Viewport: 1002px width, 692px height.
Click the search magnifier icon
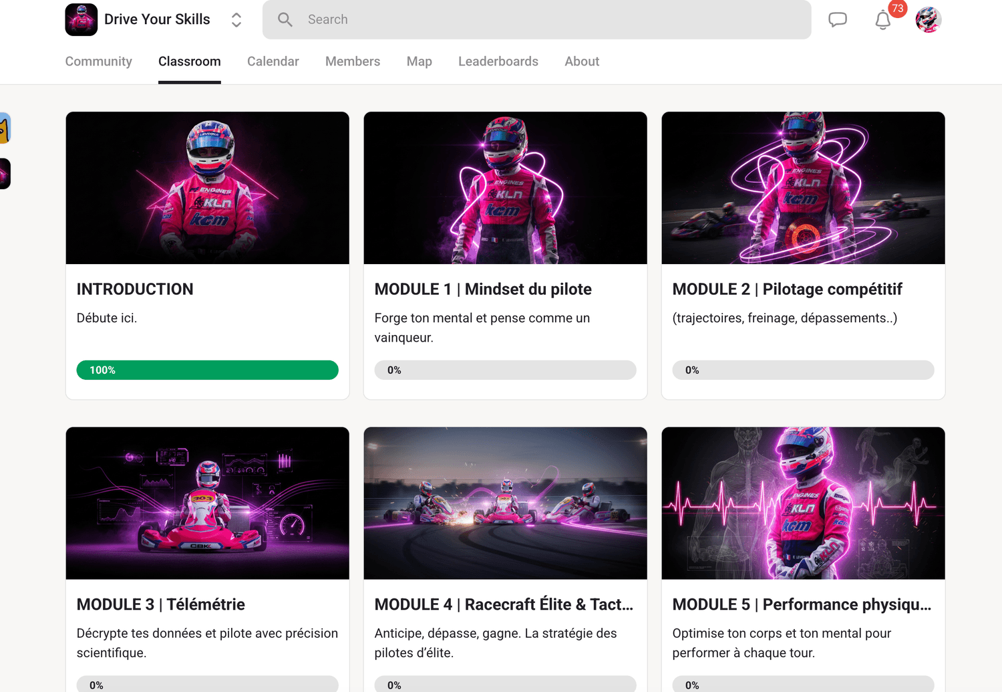285,20
